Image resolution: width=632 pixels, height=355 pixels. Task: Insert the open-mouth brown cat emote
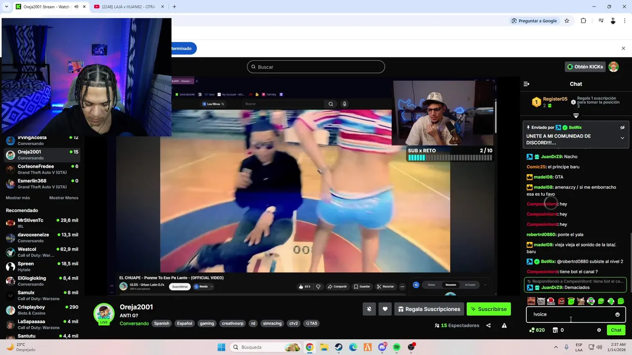[581, 301]
